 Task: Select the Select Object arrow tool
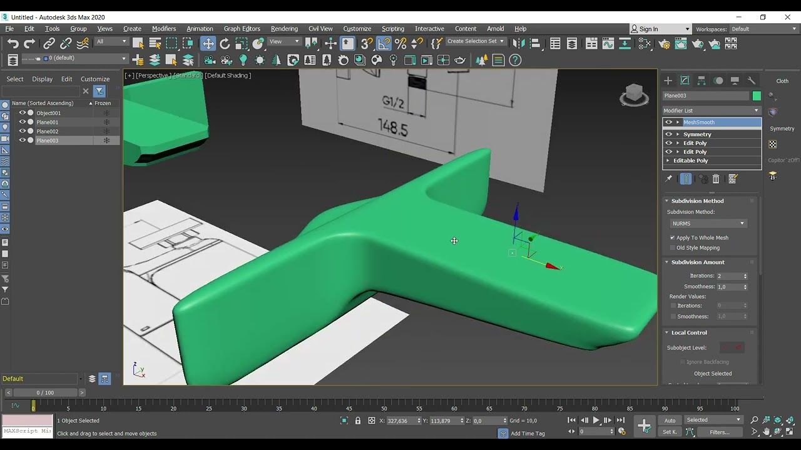click(x=138, y=43)
